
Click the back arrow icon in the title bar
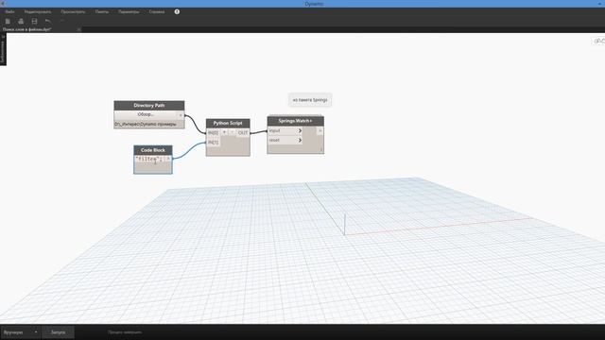pos(4,4)
